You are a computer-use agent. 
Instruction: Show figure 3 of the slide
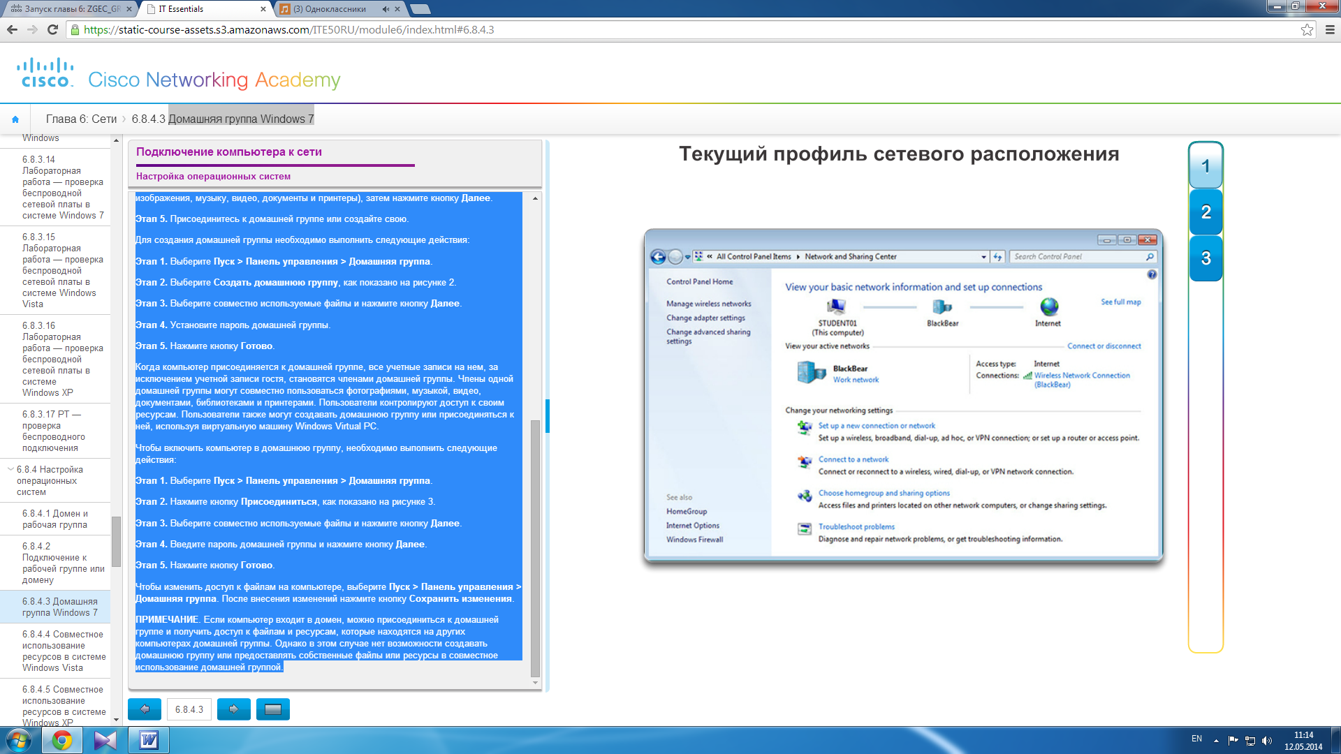pyautogui.click(x=1206, y=258)
